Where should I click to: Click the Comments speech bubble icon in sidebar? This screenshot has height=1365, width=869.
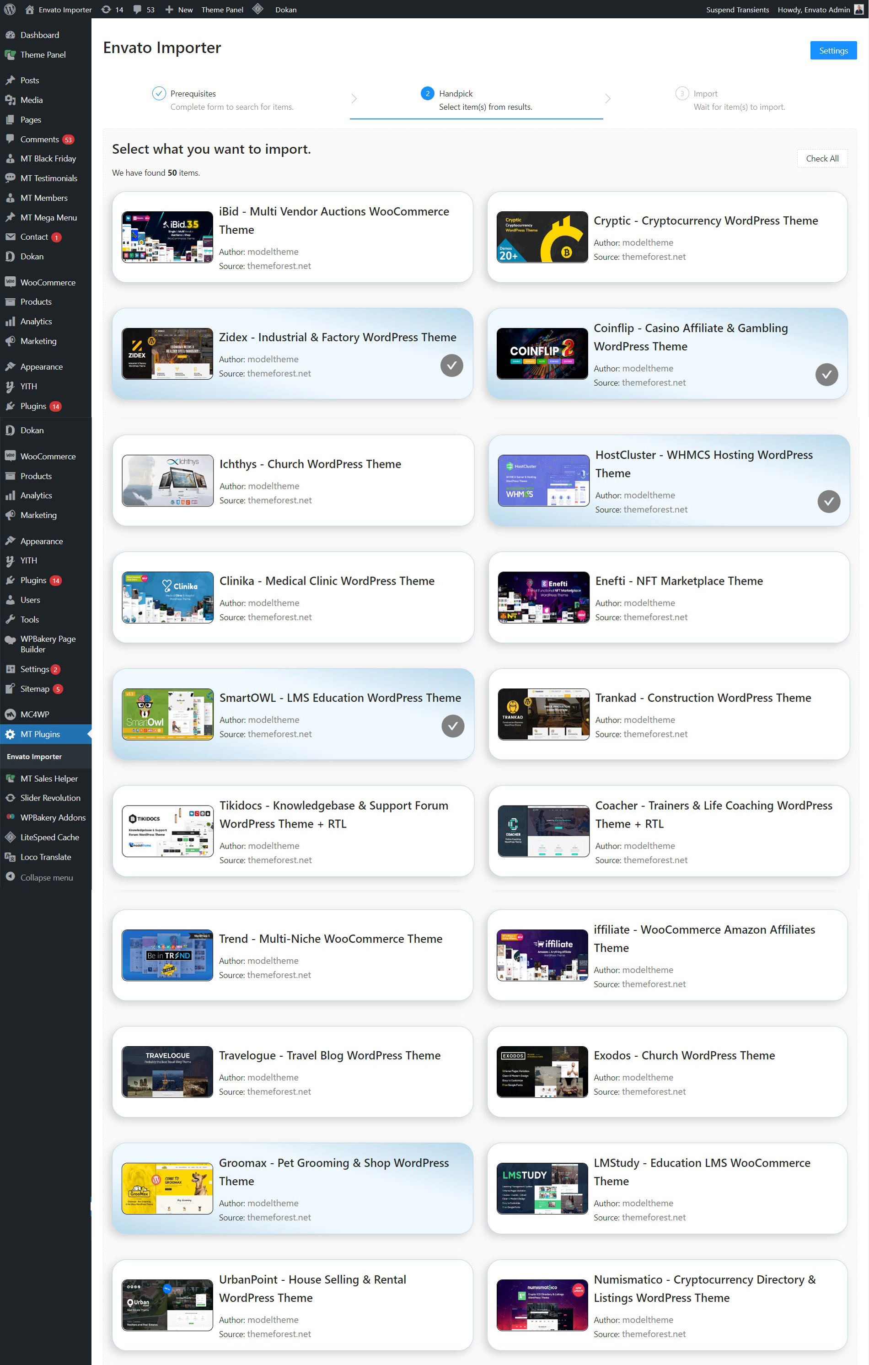(10, 140)
